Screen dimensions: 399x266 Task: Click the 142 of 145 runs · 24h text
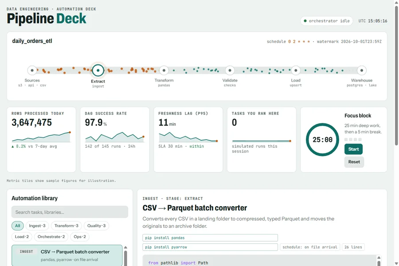point(110,146)
